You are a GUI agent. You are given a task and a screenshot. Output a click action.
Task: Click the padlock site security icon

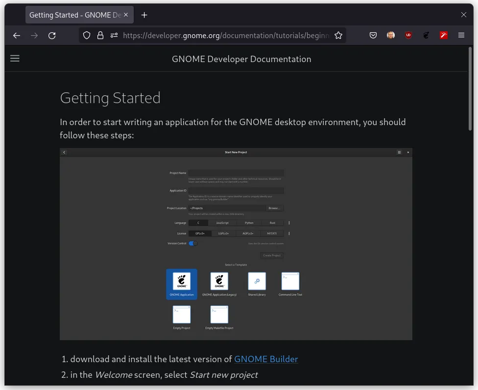click(100, 35)
